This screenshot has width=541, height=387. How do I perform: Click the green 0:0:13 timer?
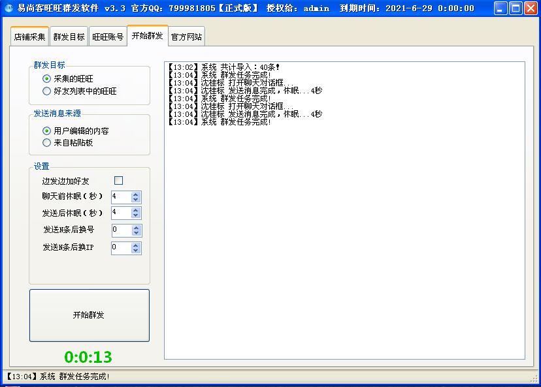point(88,357)
